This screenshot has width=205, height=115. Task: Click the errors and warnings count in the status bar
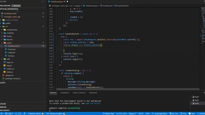click(x=9, y=114)
